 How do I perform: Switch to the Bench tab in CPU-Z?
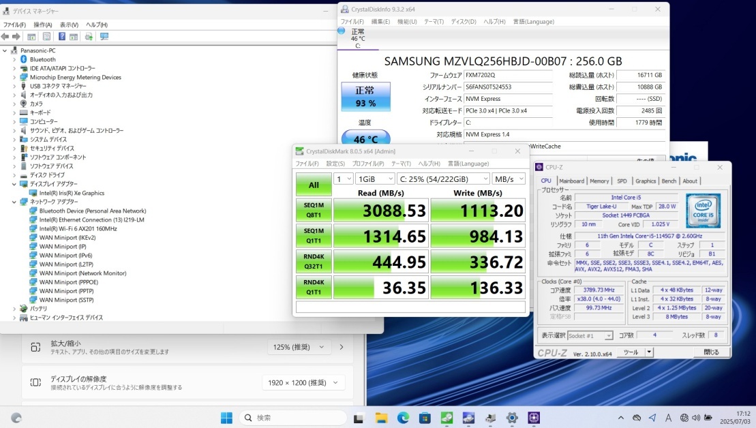pos(669,181)
